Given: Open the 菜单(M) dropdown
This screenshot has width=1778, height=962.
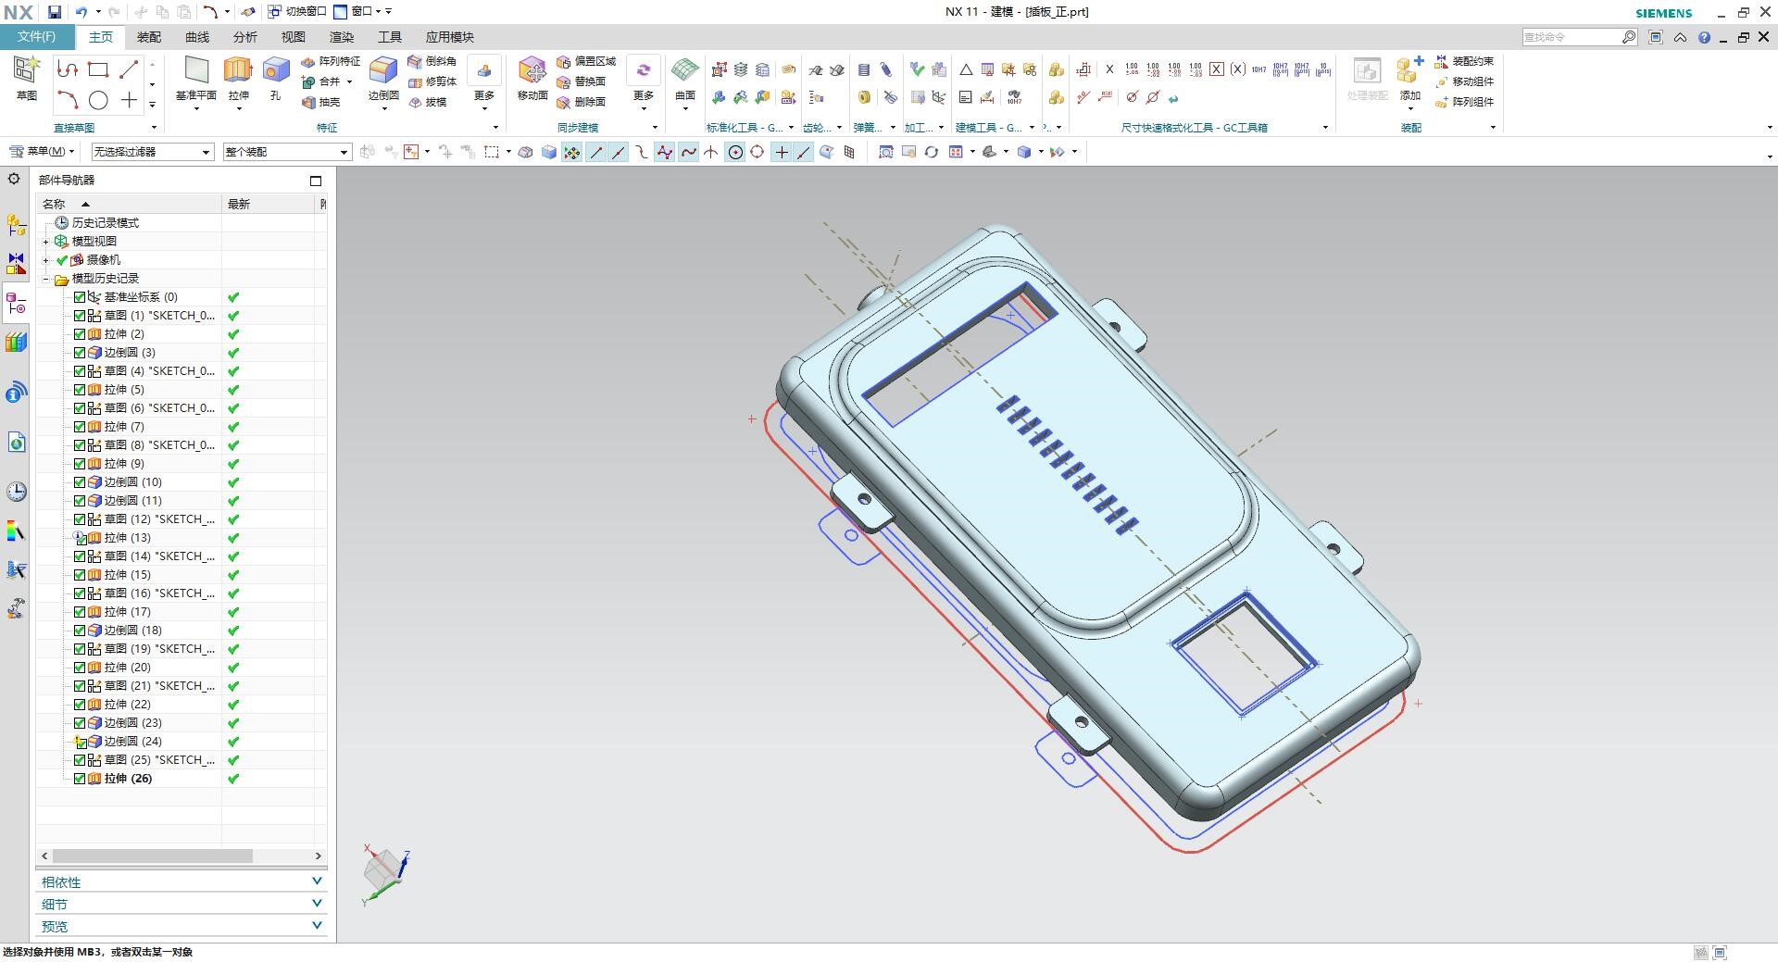Looking at the screenshot, I should [x=42, y=152].
